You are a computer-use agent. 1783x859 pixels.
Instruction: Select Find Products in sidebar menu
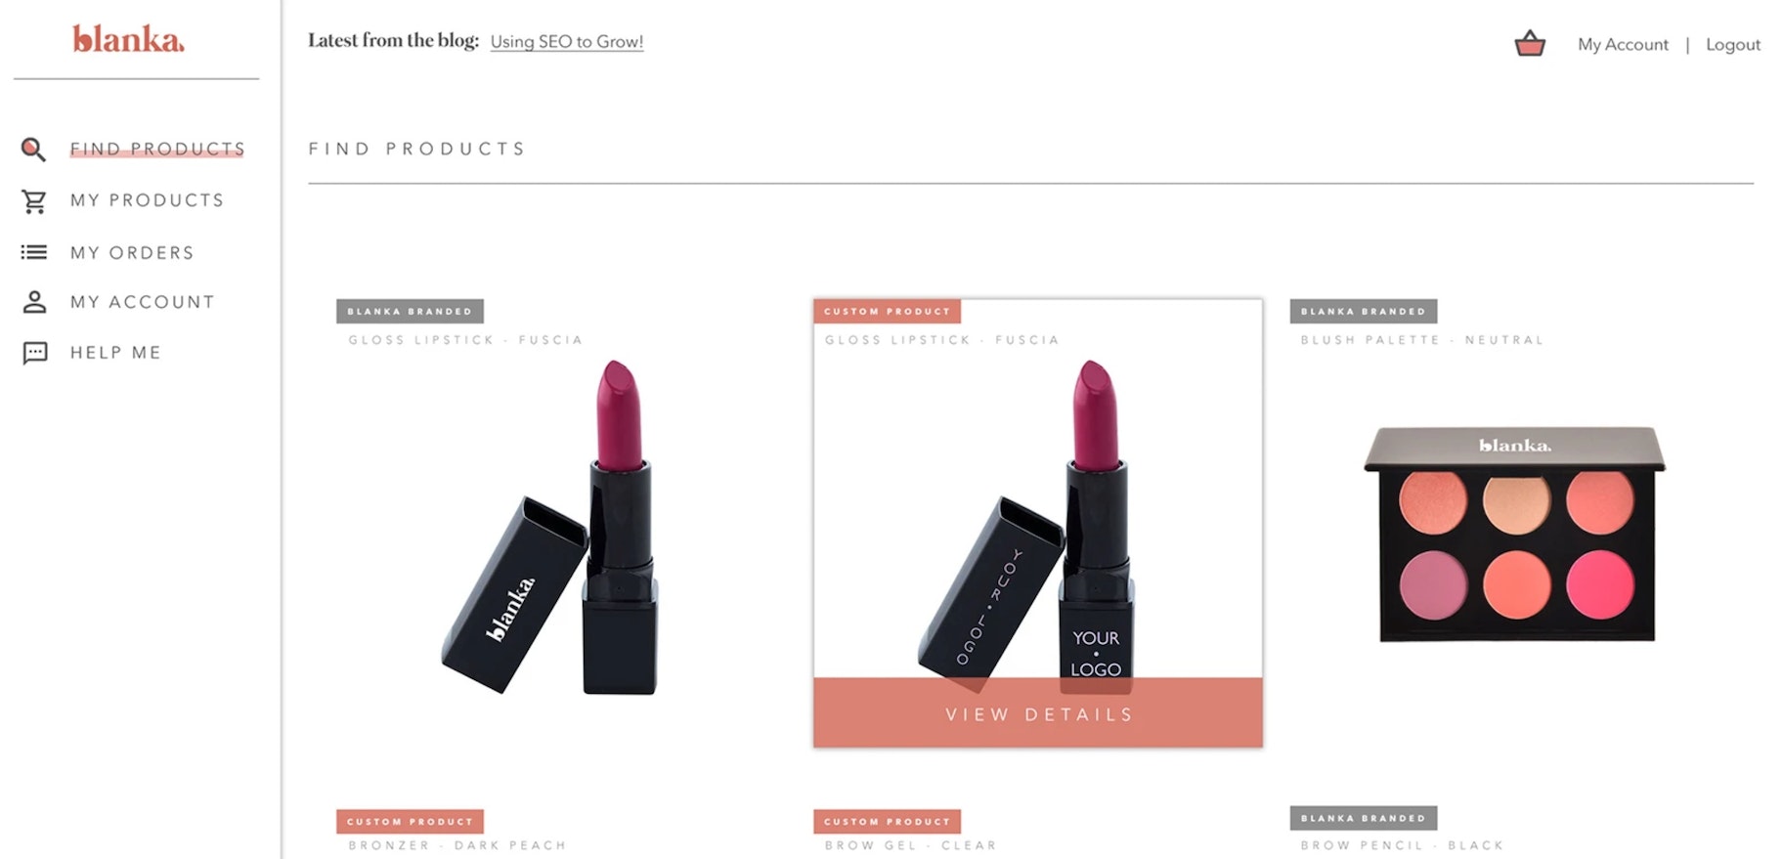(157, 149)
